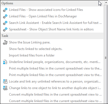Select Linked Files - Show associated icons entry
Screen dimensions: 108x104
[x=52, y=10]
